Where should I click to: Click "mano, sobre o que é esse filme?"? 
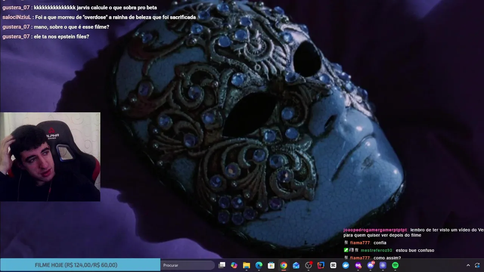(71, 27)
